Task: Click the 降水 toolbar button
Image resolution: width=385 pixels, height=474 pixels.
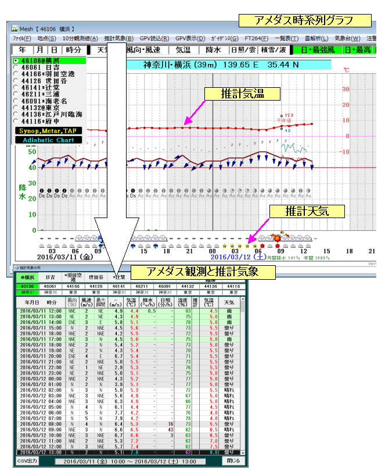Action: tap(213, 50)
